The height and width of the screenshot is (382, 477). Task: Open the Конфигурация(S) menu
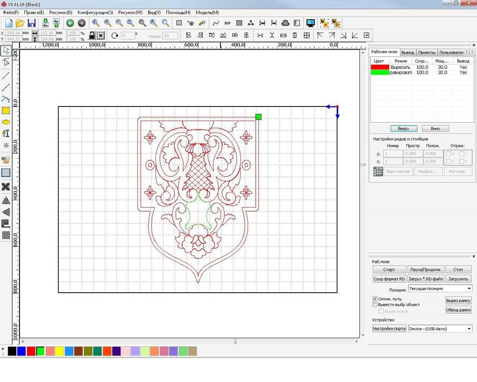pyautogui.click(x=95, y=12)
